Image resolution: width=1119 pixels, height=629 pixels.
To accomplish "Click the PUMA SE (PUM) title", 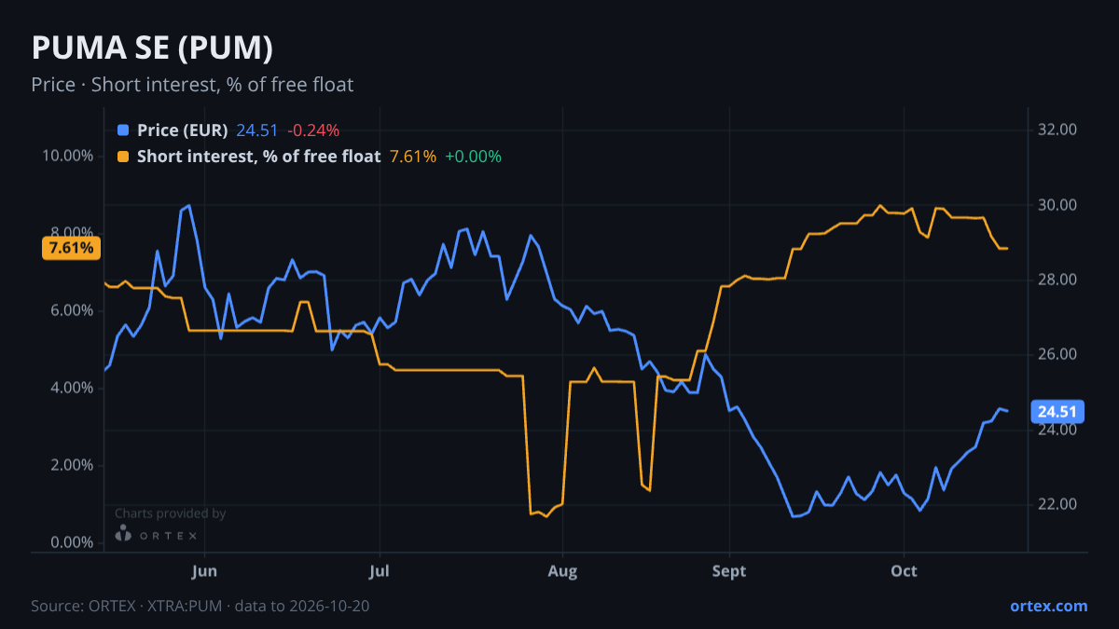I will [152, 48].
